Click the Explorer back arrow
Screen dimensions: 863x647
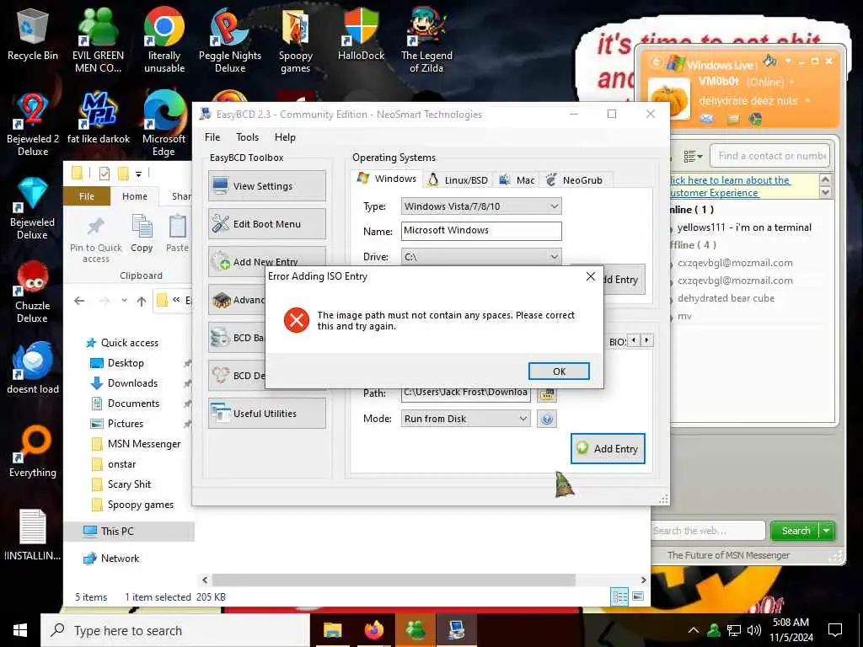79,301
